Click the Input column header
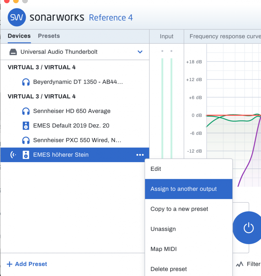Screen dimensions: 261x276 (x=167, y=37)
